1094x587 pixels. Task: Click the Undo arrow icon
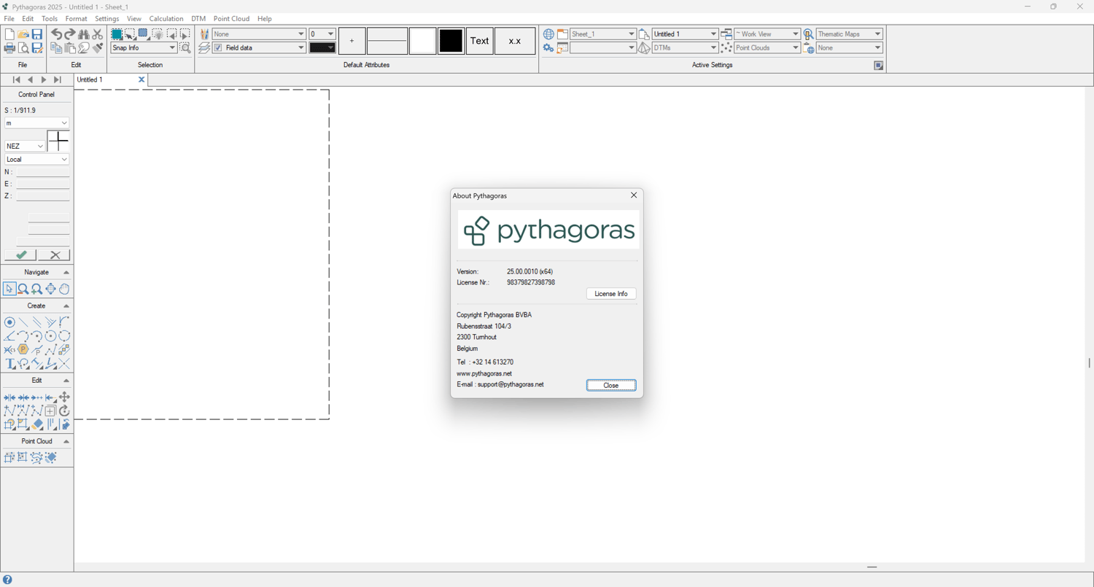pos(56,34)
